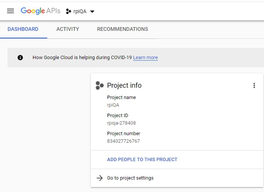Viewport: 264px width, 192px height.
Task: Click the hexagon icon beside Project info
Action: [99, 85]
